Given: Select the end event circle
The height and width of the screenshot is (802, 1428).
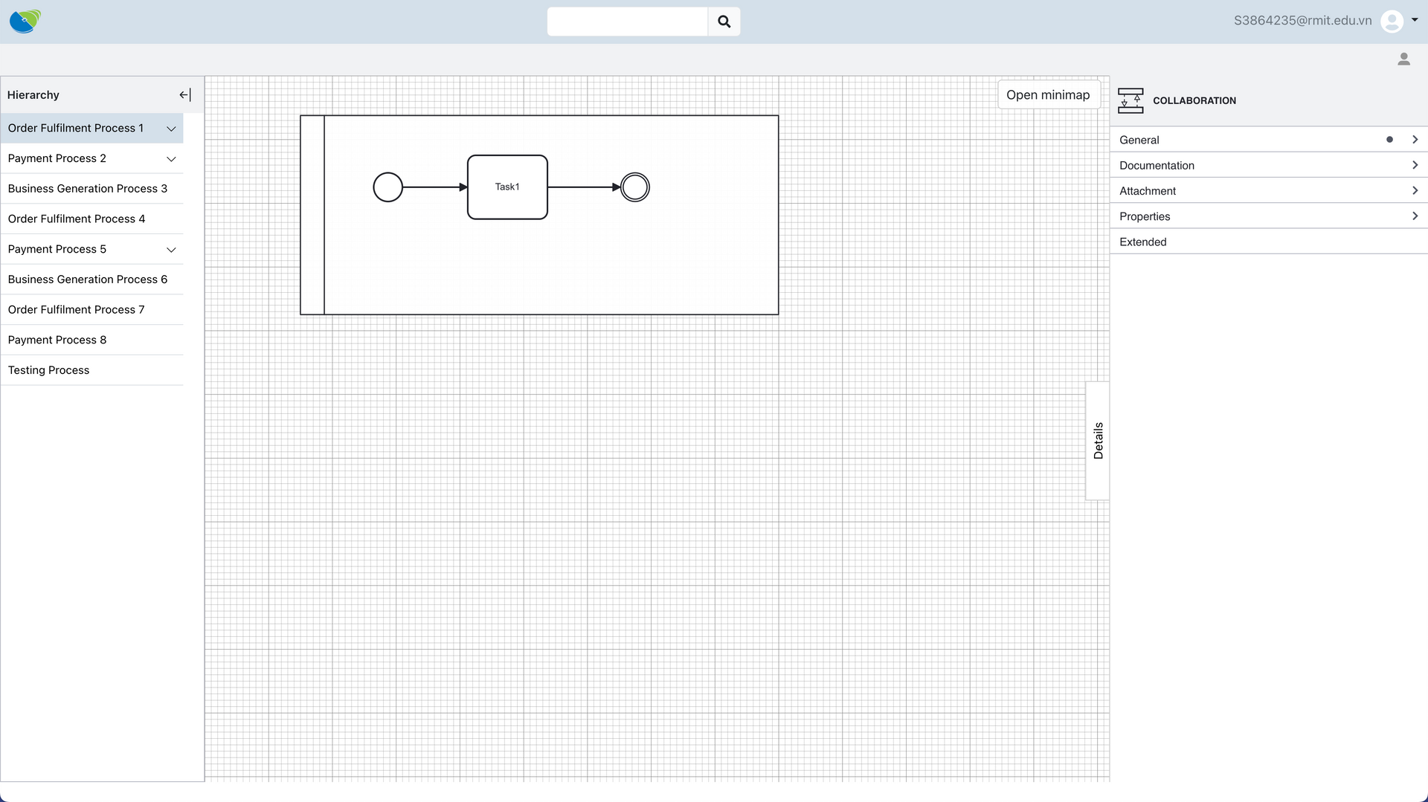Looking at the screenshot, I should click(x=635, y=187).
